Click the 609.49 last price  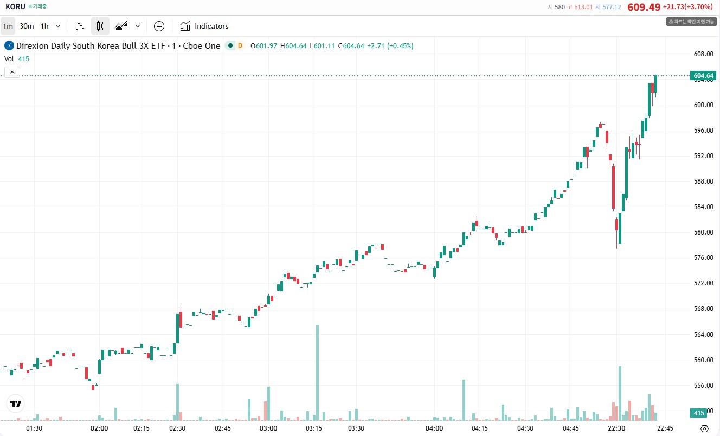click(644, 7)
